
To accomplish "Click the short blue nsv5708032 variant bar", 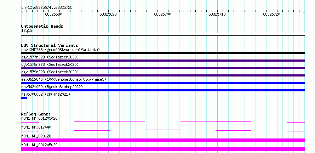I will pyautogui.click(x=24, y=98).
